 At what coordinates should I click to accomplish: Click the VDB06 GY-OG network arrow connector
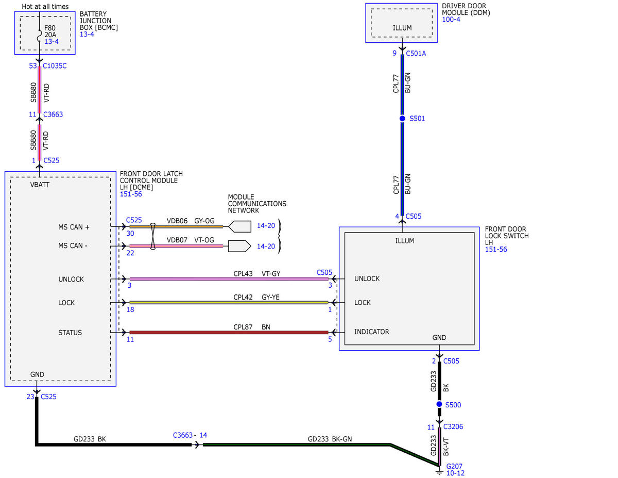(240, 226)
